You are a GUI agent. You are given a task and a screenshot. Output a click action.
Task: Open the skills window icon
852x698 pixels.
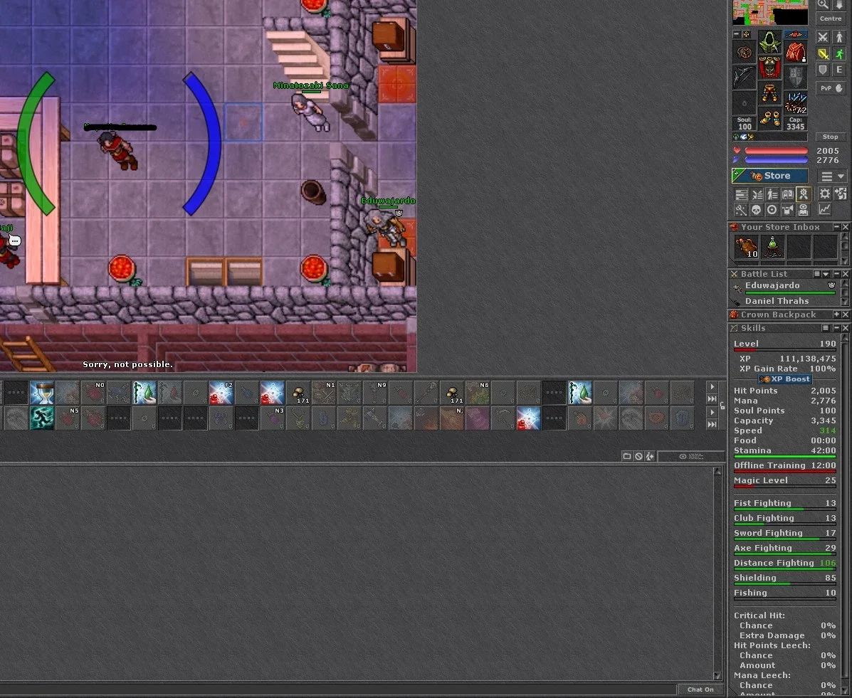[x=741, y=194]
